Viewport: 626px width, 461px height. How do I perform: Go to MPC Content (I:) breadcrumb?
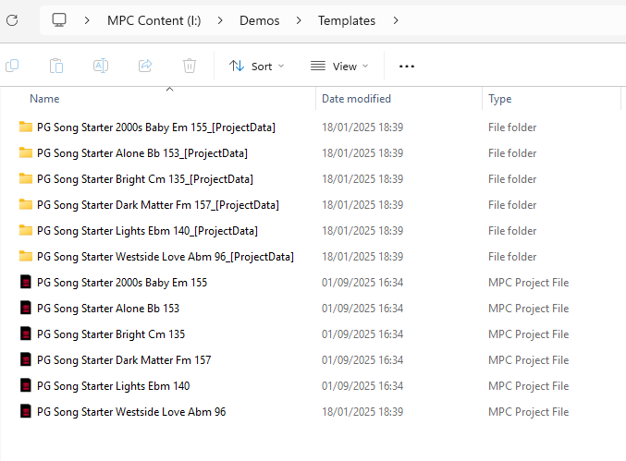tap(154, 20)
